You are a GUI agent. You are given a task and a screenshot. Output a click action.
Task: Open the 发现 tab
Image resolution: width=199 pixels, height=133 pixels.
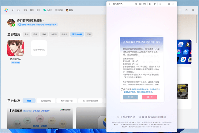tap(25, 10)
